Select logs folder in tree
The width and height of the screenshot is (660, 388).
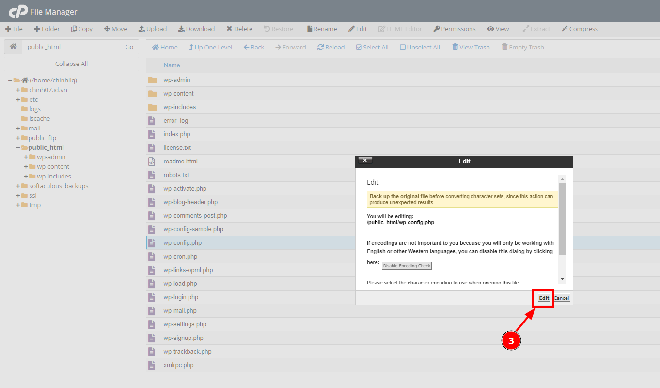point(35,109)
